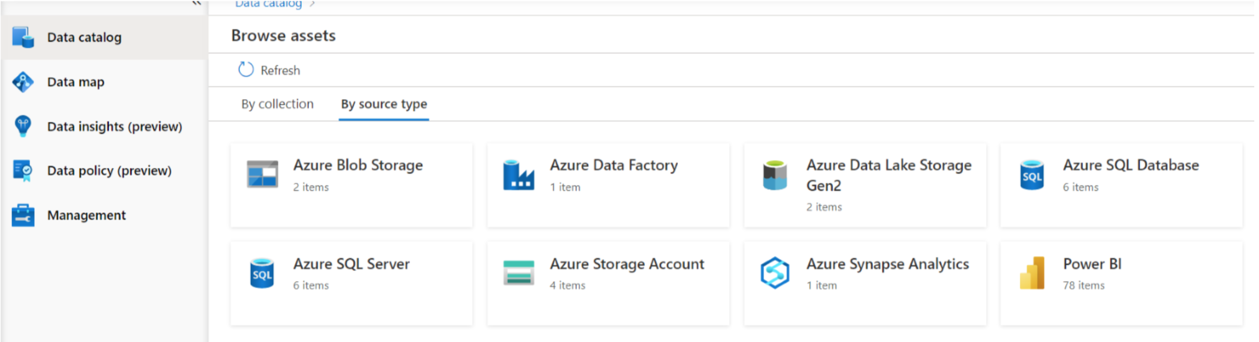
Task: Collapse the sidebar with the double chevron
Action: (x=197, y=3)
